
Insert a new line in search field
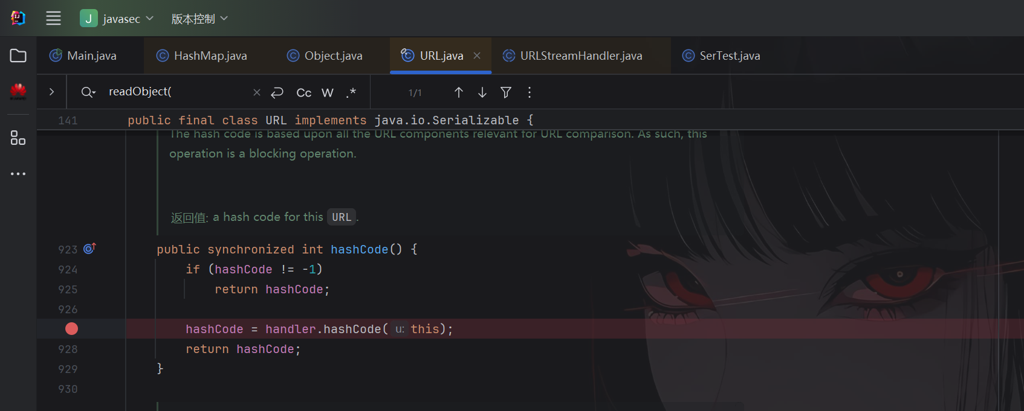(x=277, y=92)
